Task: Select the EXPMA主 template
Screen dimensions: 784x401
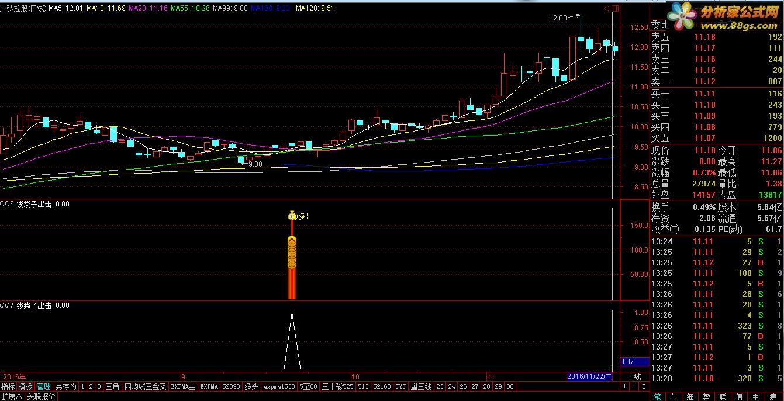Action: [183, 386]
